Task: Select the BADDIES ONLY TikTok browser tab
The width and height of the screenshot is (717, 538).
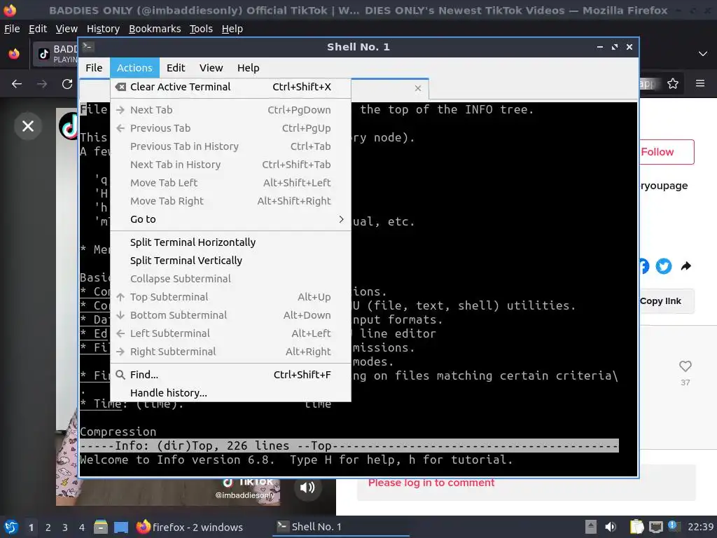Action: click(56, 54)
